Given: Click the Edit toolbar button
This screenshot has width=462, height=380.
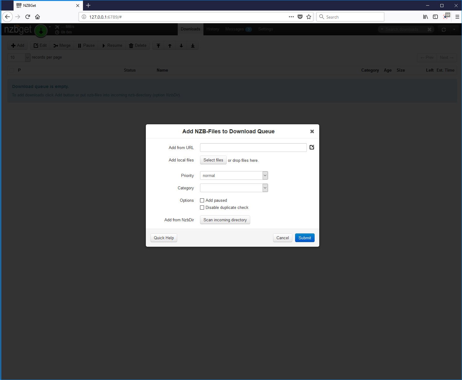Looking at the screenshot, I should click(x=40, y=46).
